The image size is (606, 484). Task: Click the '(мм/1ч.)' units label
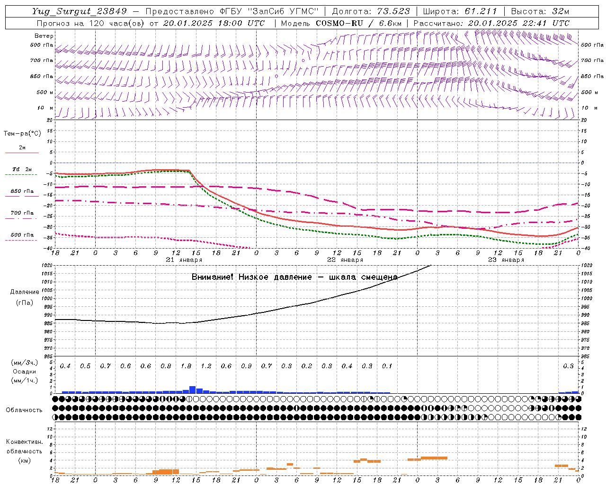tap(24, 380)
